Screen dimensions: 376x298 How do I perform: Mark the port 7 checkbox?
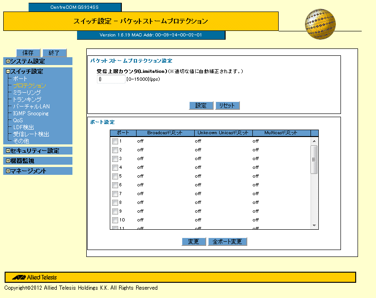(x=115, y=194)
